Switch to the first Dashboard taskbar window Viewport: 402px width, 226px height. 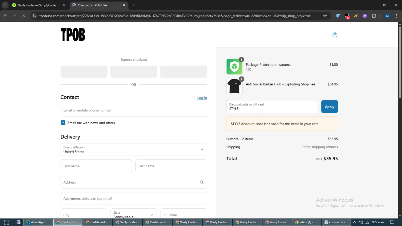point(97,222)
